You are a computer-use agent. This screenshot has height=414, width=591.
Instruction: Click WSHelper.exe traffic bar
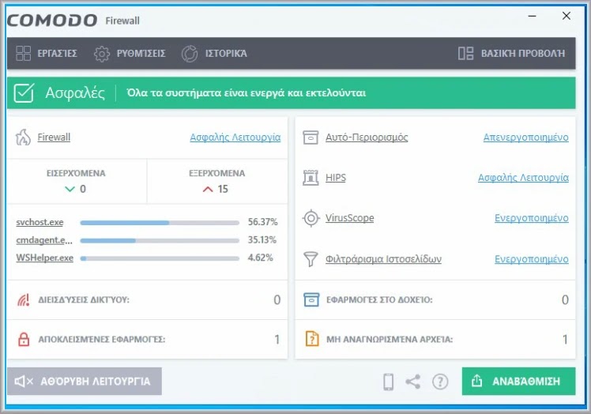(x=160, y=258)
